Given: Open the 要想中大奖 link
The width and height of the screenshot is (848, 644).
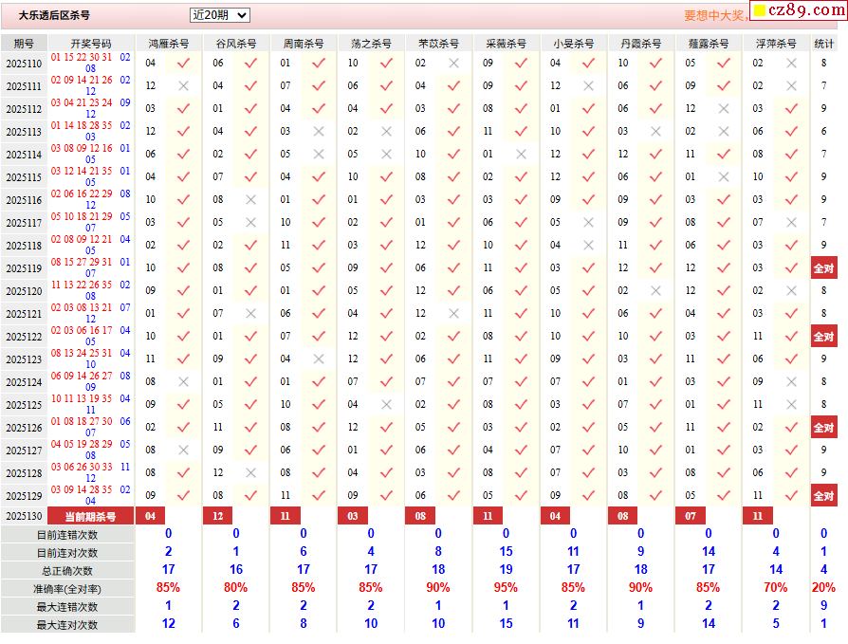Looking at the screenshot, I should point(715,16).
